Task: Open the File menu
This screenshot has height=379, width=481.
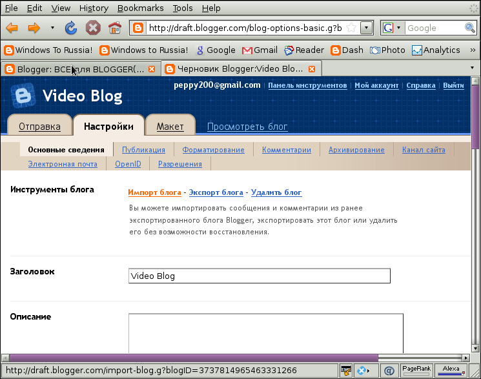Action: tap(12, 8)
